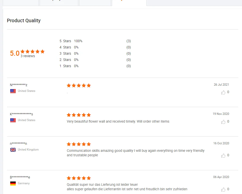Select the 1 Stars rating row
Viewport: 242px width, 194px height.
point(65,66)
